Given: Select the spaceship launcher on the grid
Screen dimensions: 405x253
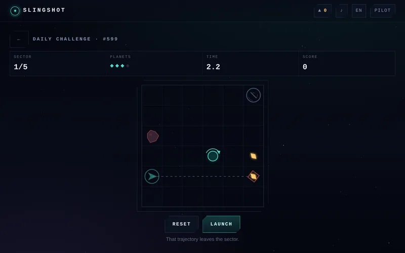Looking at the screenshot, I should pos(152,176).
